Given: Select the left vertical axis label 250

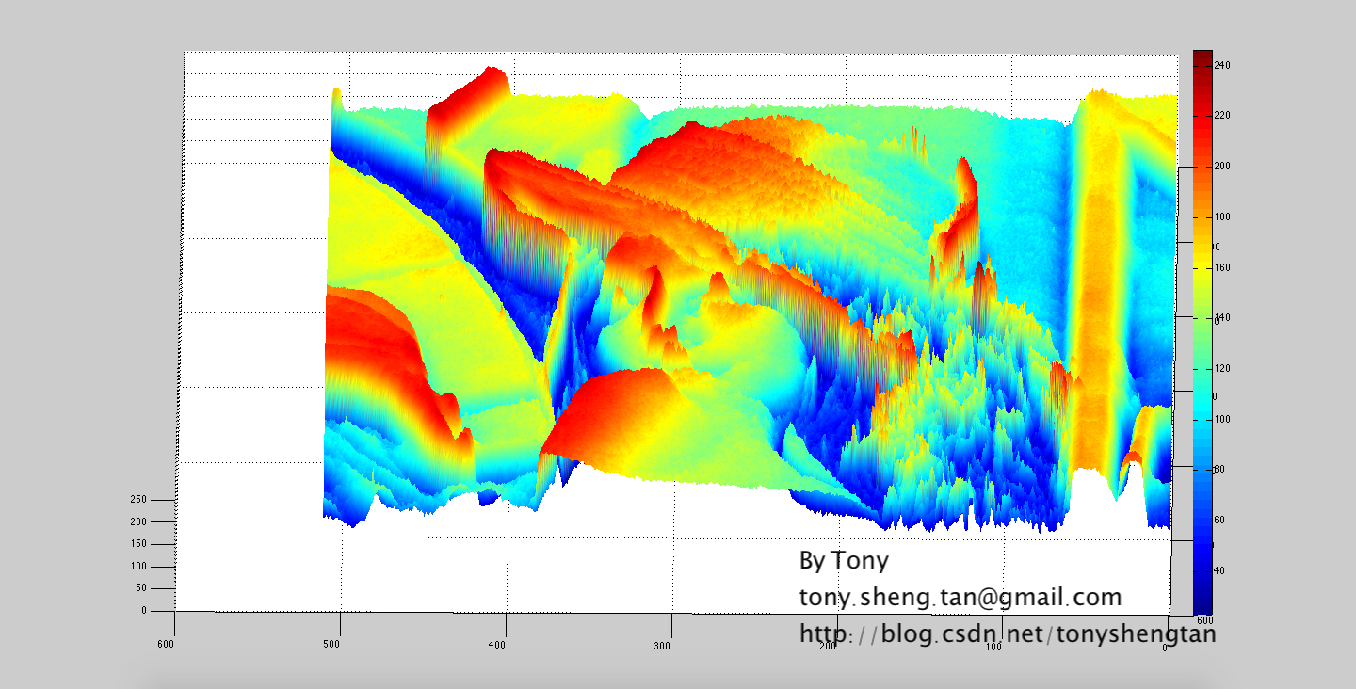Looking at the screenshot, I should tap(138, 499).
